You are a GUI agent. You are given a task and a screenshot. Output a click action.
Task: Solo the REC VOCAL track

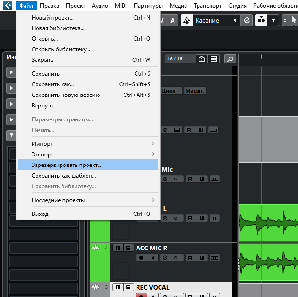tap(128, 287)
